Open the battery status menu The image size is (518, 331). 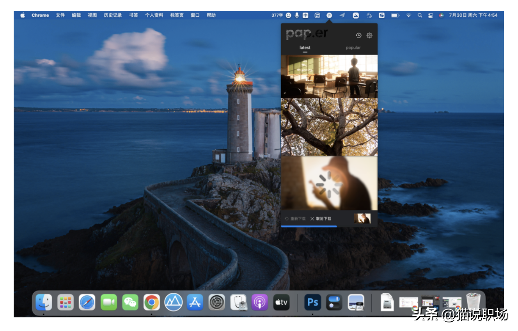[395, 15]
